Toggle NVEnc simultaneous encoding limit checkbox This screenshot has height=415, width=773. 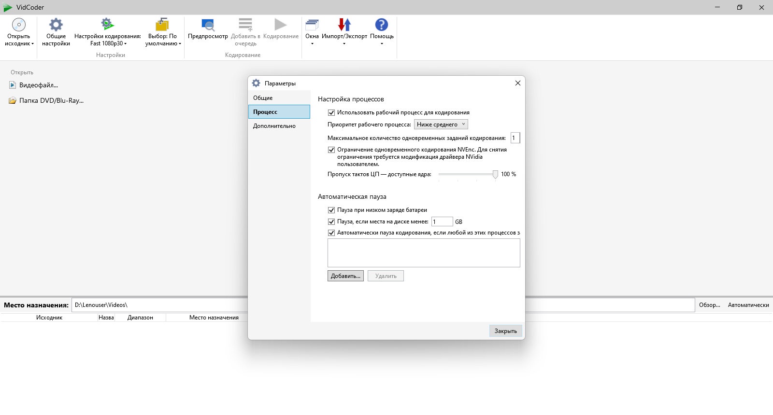(x=331, y=150)
